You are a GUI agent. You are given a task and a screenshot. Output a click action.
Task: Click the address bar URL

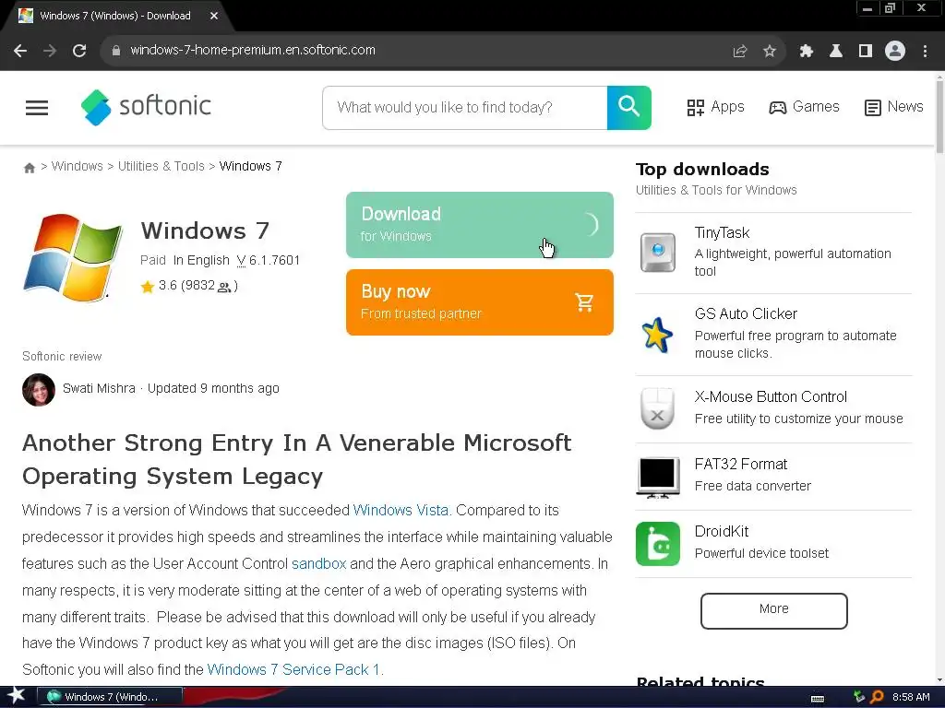click(x=253, y=50)
